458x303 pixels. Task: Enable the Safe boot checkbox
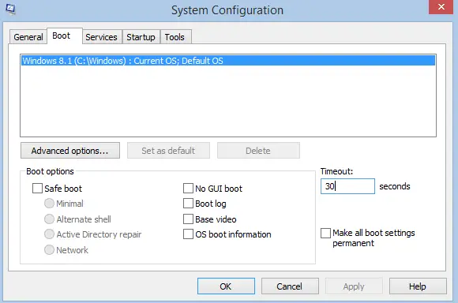coord(37,189)
